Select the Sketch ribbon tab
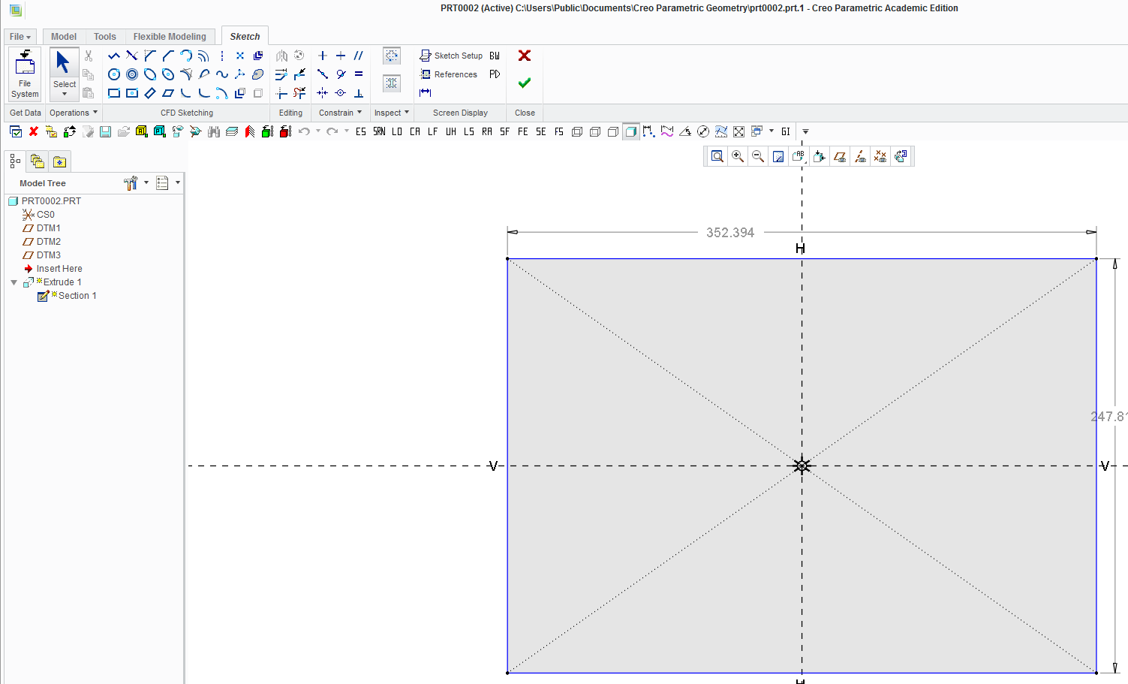 pyautogui.click(x=245, y=36)
